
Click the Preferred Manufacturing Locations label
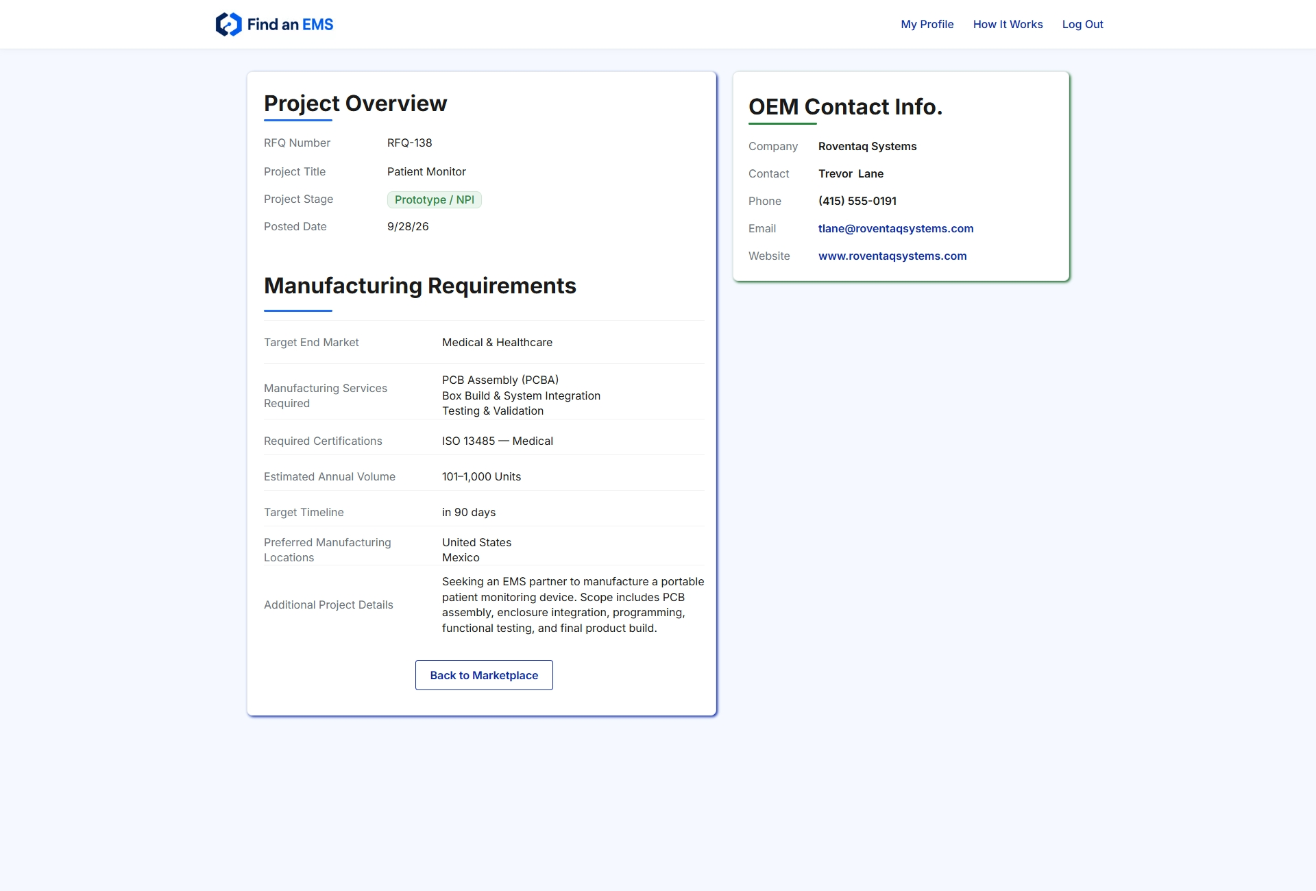[x=328, y=550]
